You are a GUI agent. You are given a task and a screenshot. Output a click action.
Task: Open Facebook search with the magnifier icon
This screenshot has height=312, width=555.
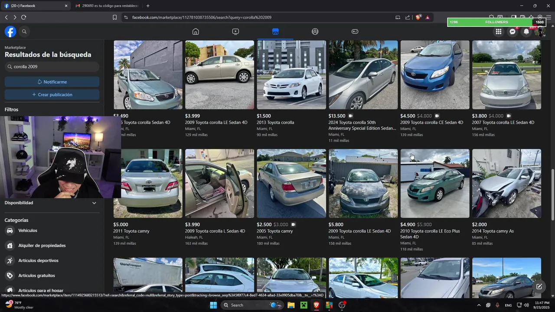[x=24, y=32]
